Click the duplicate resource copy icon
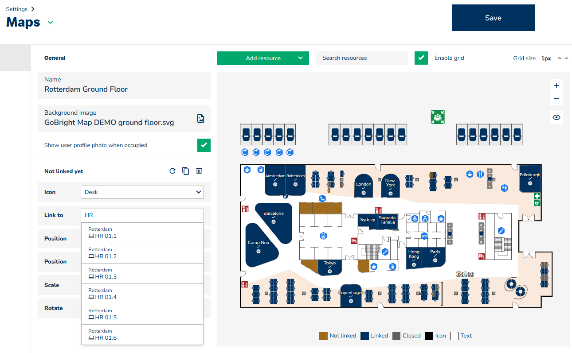The height and width of the screenshot is (353, 572). pos(186,171)
